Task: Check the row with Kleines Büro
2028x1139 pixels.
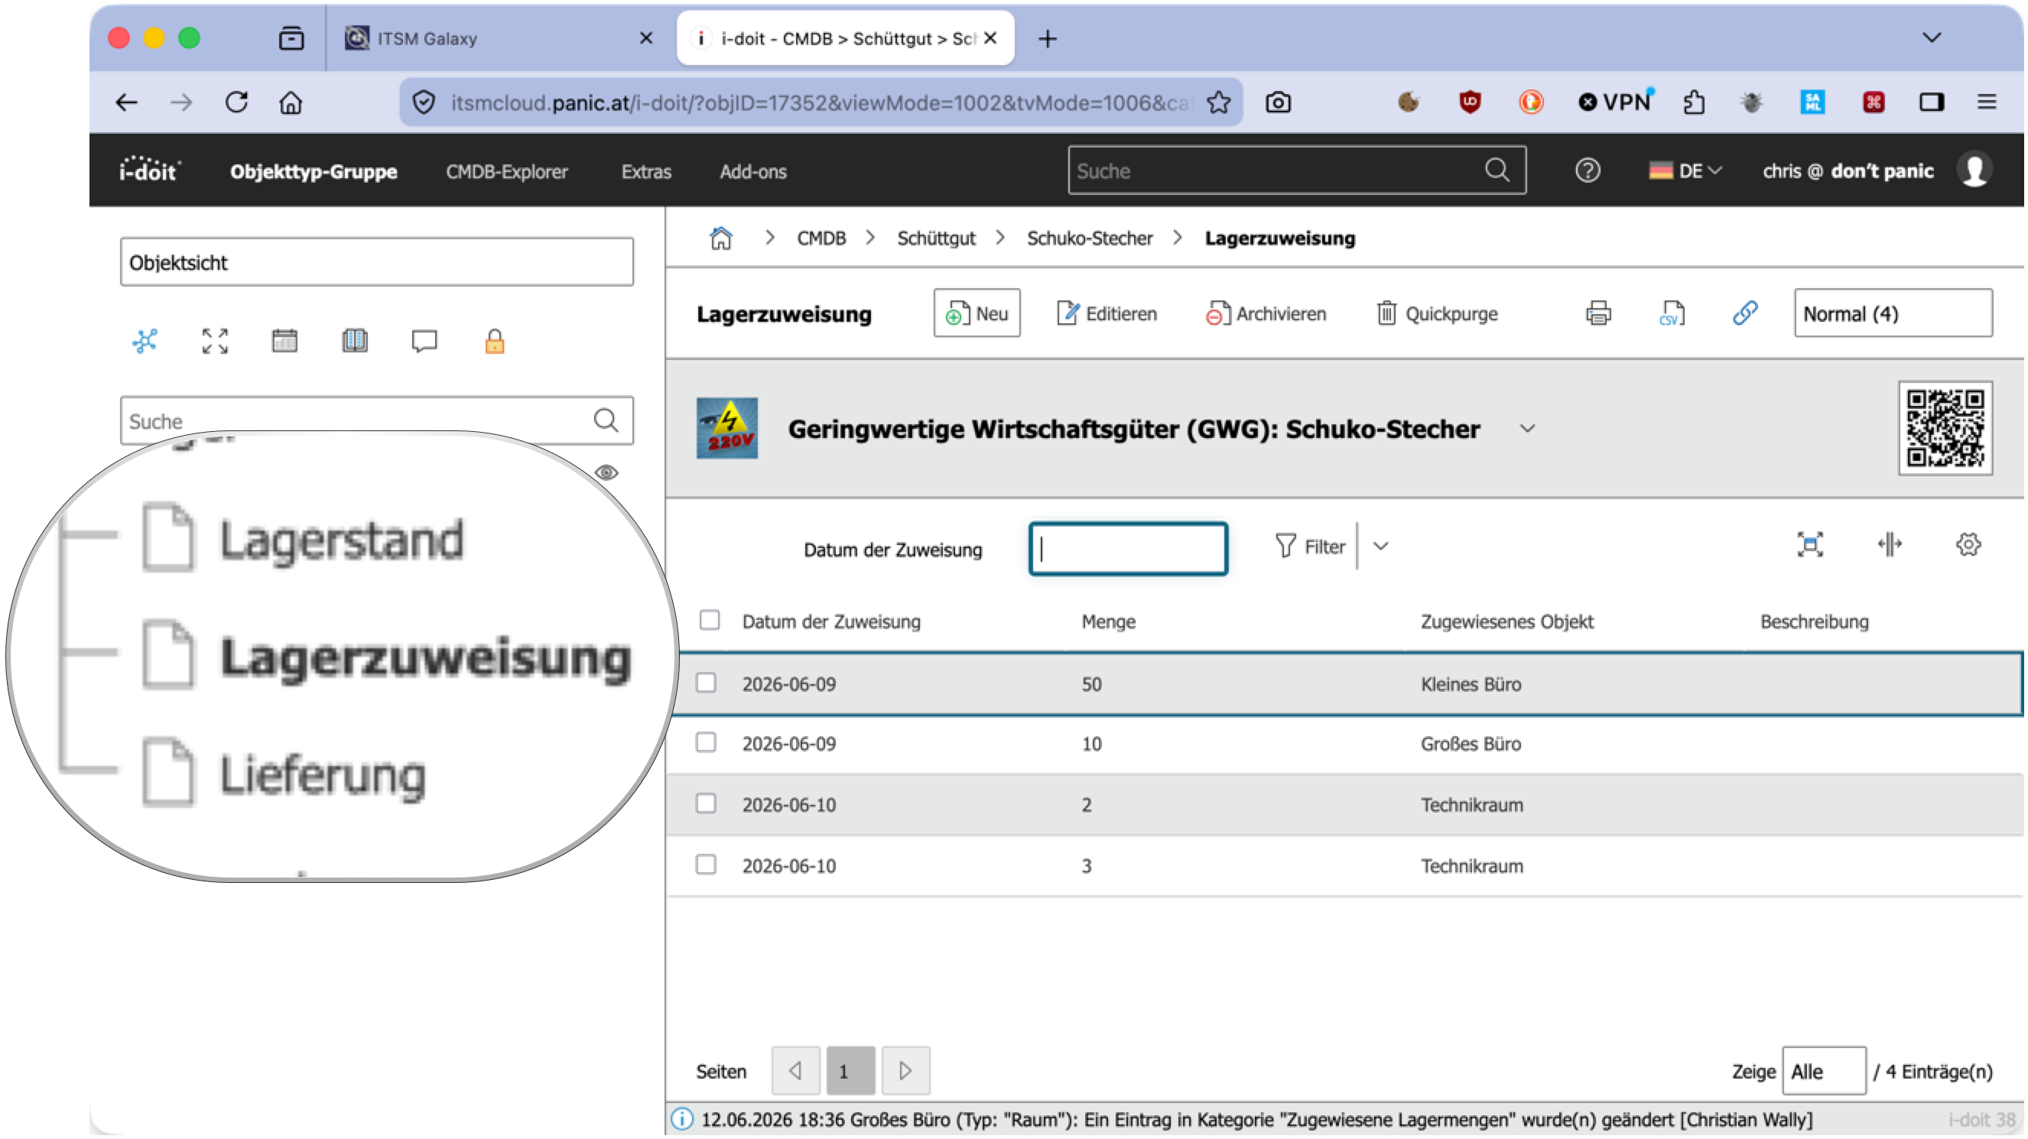Action: 705,683
